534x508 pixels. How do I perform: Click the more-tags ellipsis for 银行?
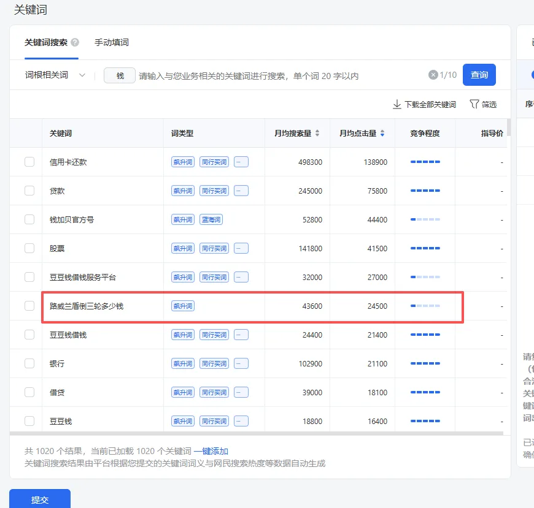(x=241, y=363)
